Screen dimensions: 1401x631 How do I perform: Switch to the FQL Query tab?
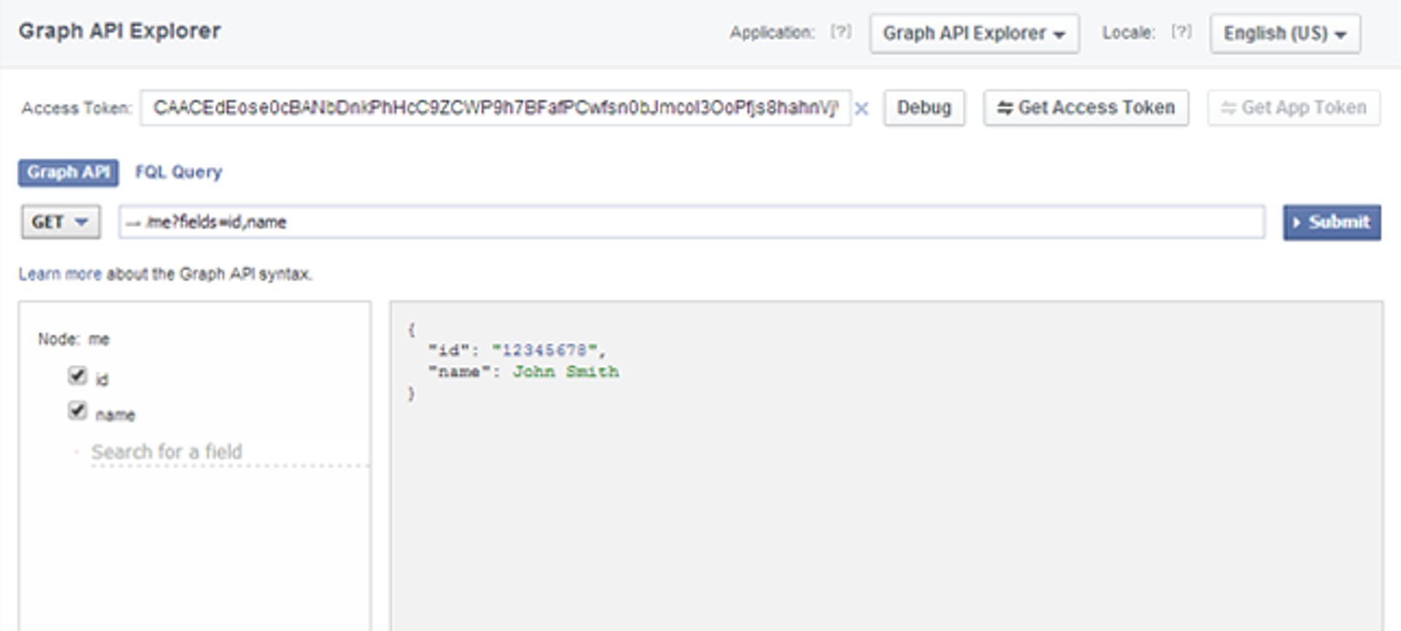[179, 172]
